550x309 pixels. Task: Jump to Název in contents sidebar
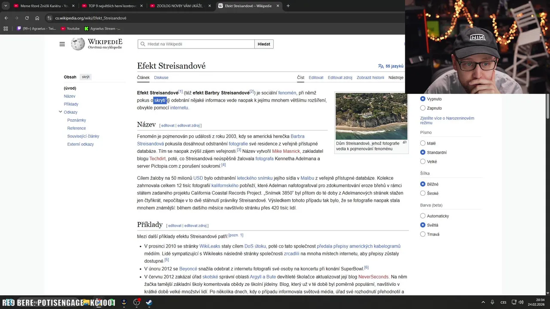coord(70,96)
